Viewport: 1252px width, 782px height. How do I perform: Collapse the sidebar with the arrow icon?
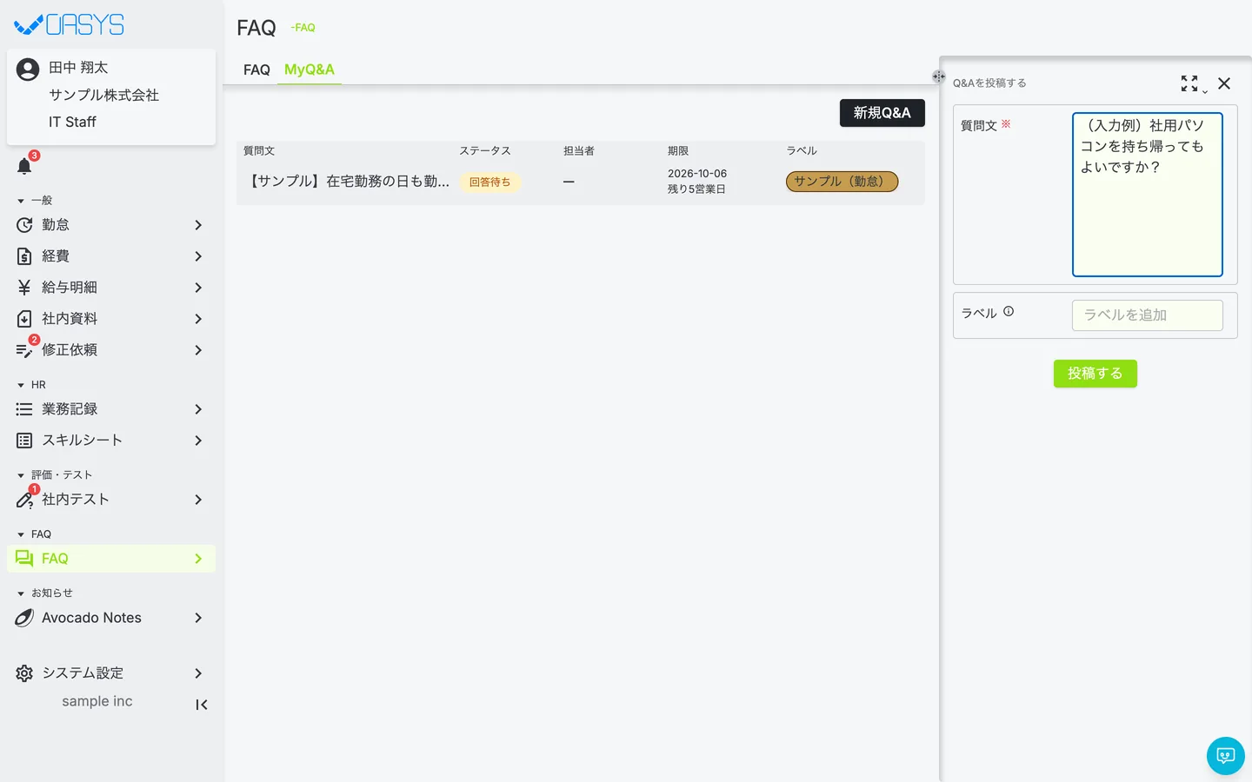(x=202, y=705)
